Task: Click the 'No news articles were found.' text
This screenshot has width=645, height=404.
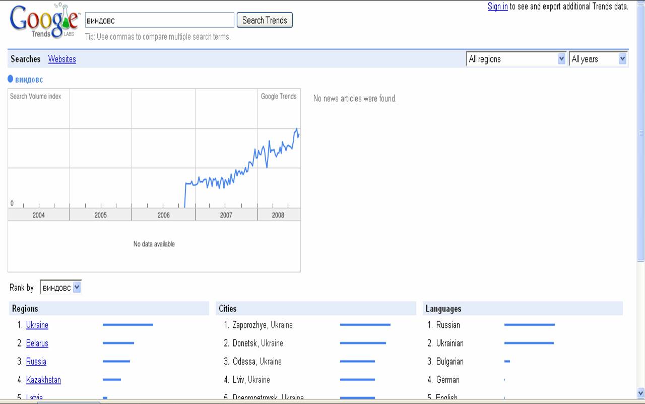Action: click(355, 98)
